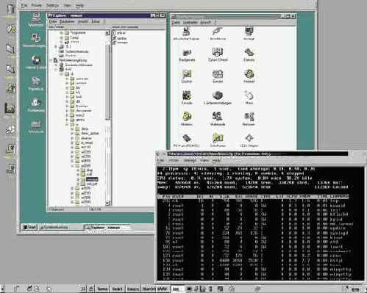
Task: Open the Netzwerk control panel icon
Action: 249,119
